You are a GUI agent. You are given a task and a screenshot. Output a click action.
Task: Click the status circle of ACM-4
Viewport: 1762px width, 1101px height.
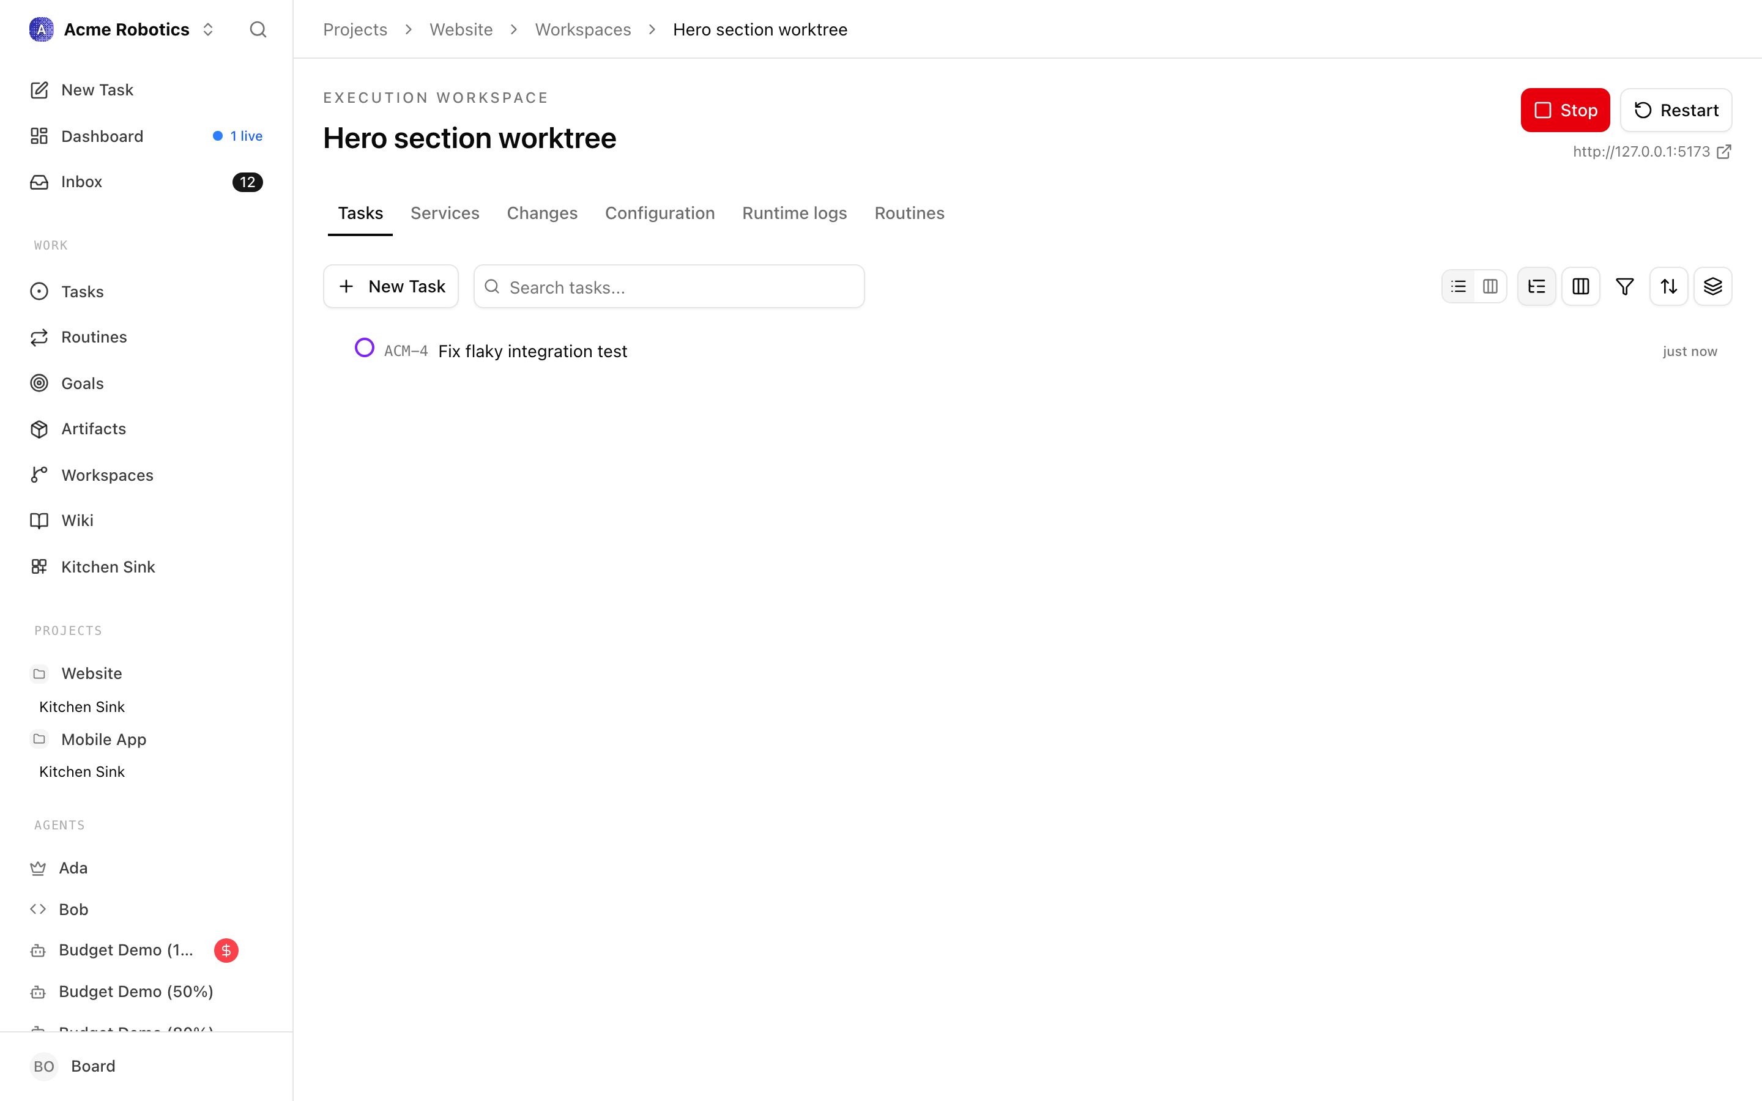click(364, 348)
